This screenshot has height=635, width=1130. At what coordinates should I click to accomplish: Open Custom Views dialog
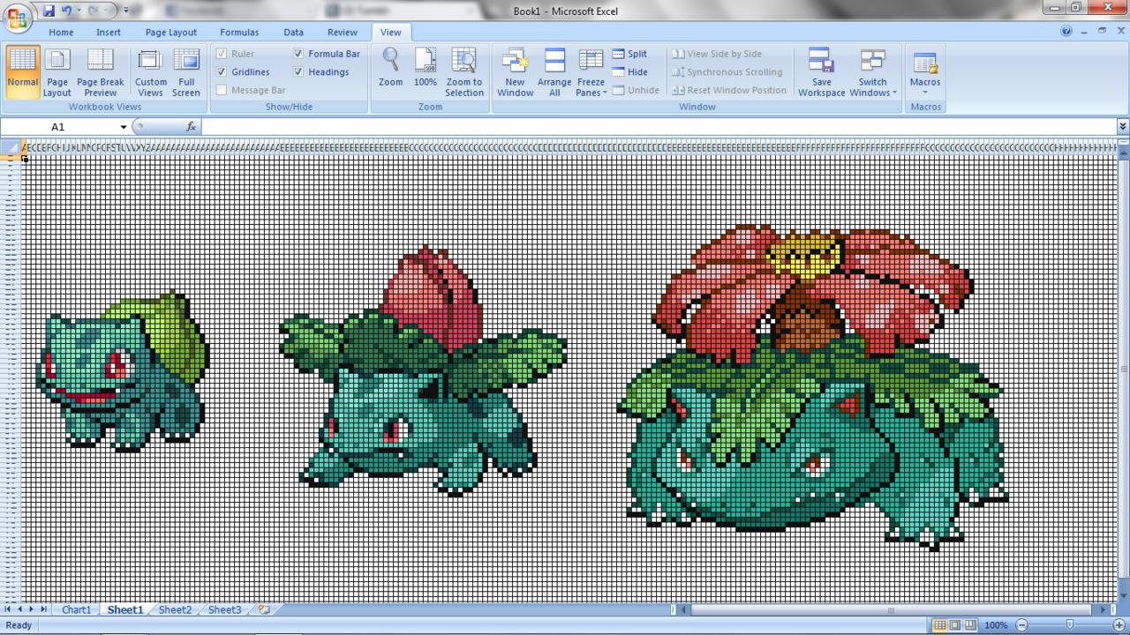click(x=150, y=71)
